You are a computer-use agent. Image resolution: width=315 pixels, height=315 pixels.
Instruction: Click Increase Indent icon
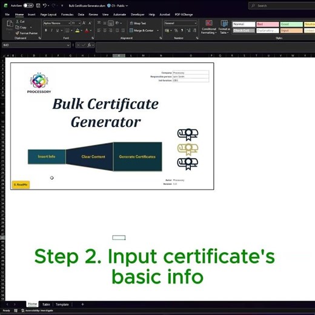tap(123, 30)
